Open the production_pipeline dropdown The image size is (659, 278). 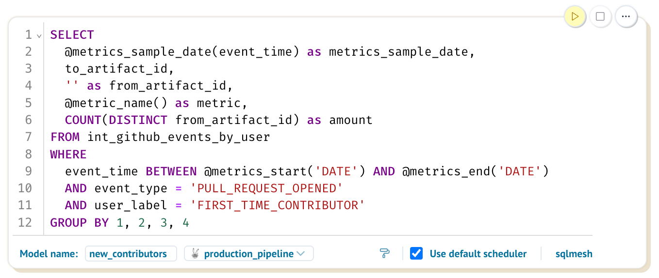[300, 254]
